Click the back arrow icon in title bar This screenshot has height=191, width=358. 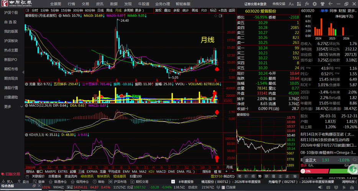330,4
